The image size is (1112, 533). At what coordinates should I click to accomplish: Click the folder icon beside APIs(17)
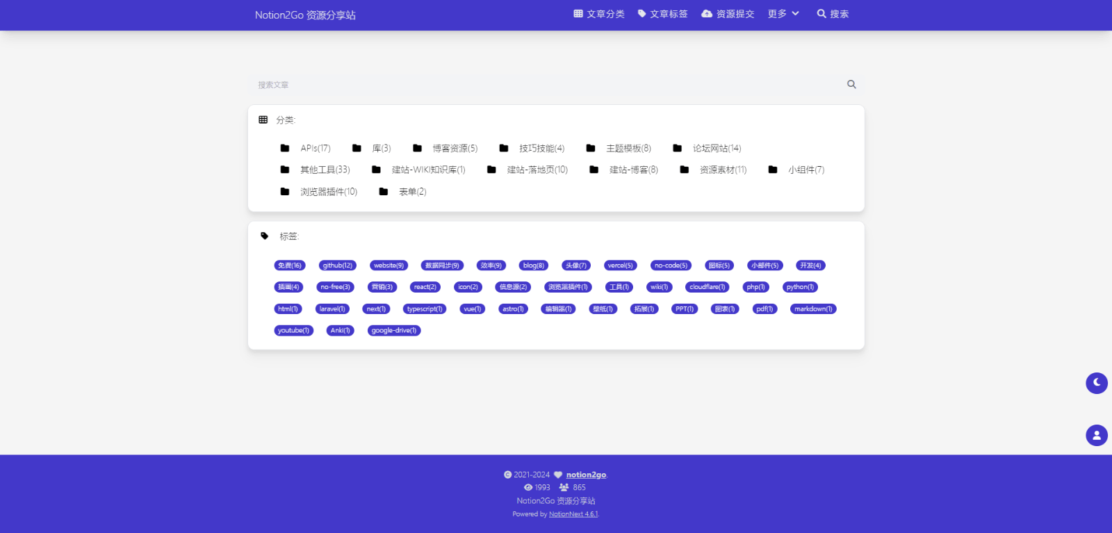285,148
